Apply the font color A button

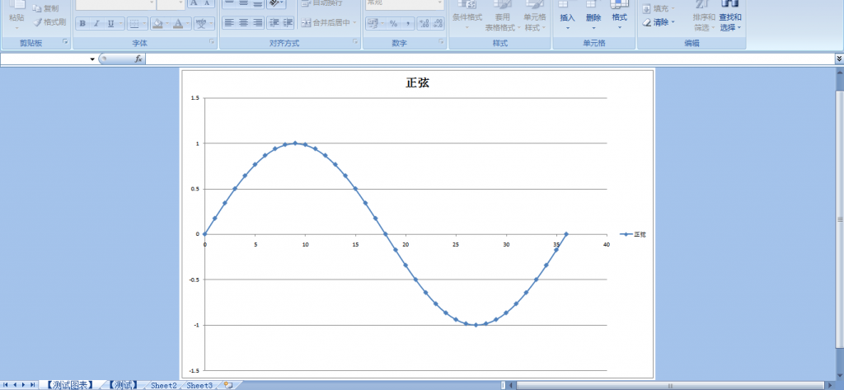click(x=178, y=23)
